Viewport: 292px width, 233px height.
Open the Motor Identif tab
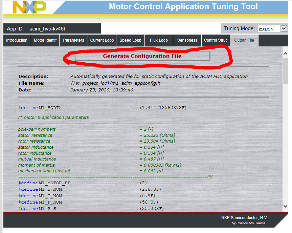tap(45, 40)
